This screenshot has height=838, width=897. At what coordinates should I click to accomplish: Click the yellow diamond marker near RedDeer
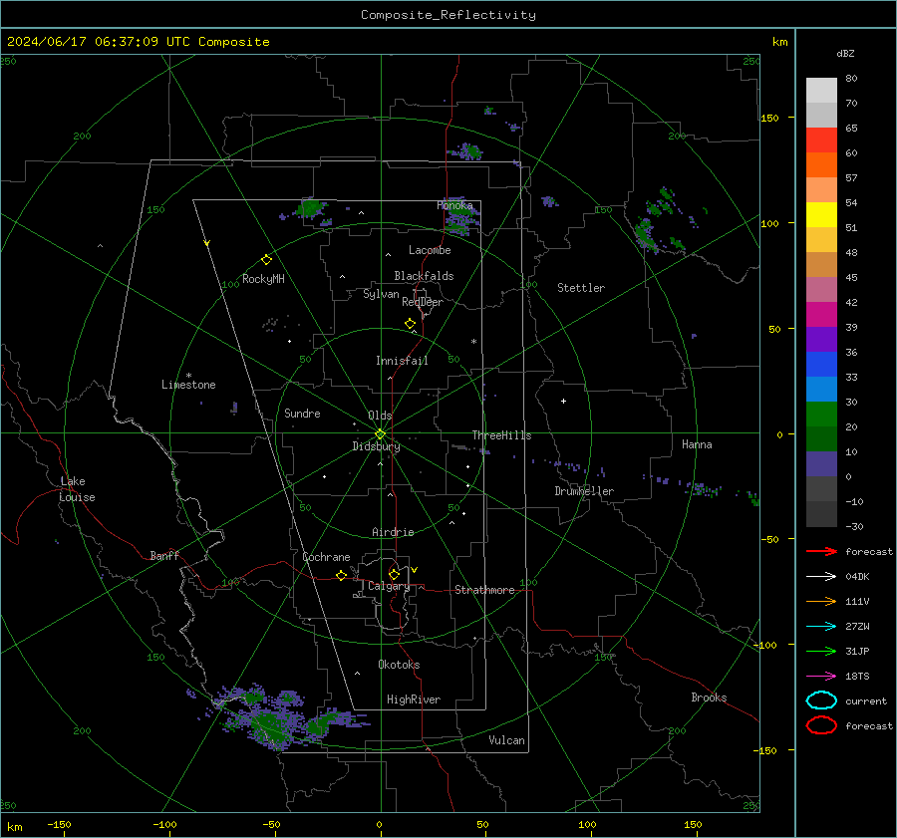[x=410, y=324]
